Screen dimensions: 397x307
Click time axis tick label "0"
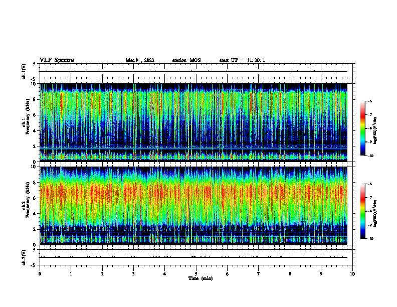point(40,274)
